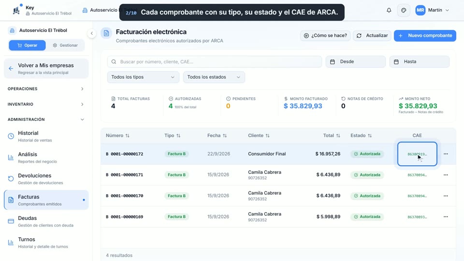Screen dimensions: 464x261
Task: Expand the Operaciones section
Action: 46,89
